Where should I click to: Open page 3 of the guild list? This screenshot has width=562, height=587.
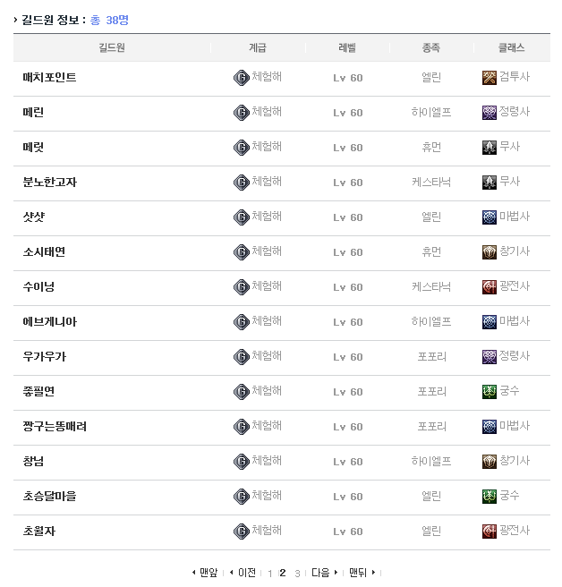(297, 574)
